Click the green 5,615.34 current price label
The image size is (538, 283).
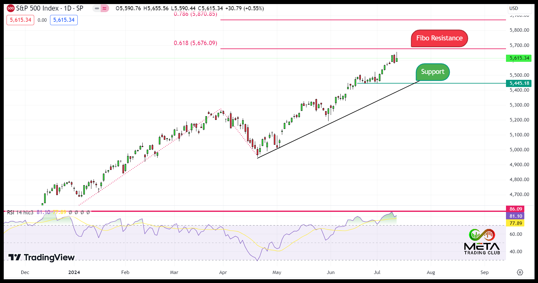pyautogui.click(x=519, y=58)
